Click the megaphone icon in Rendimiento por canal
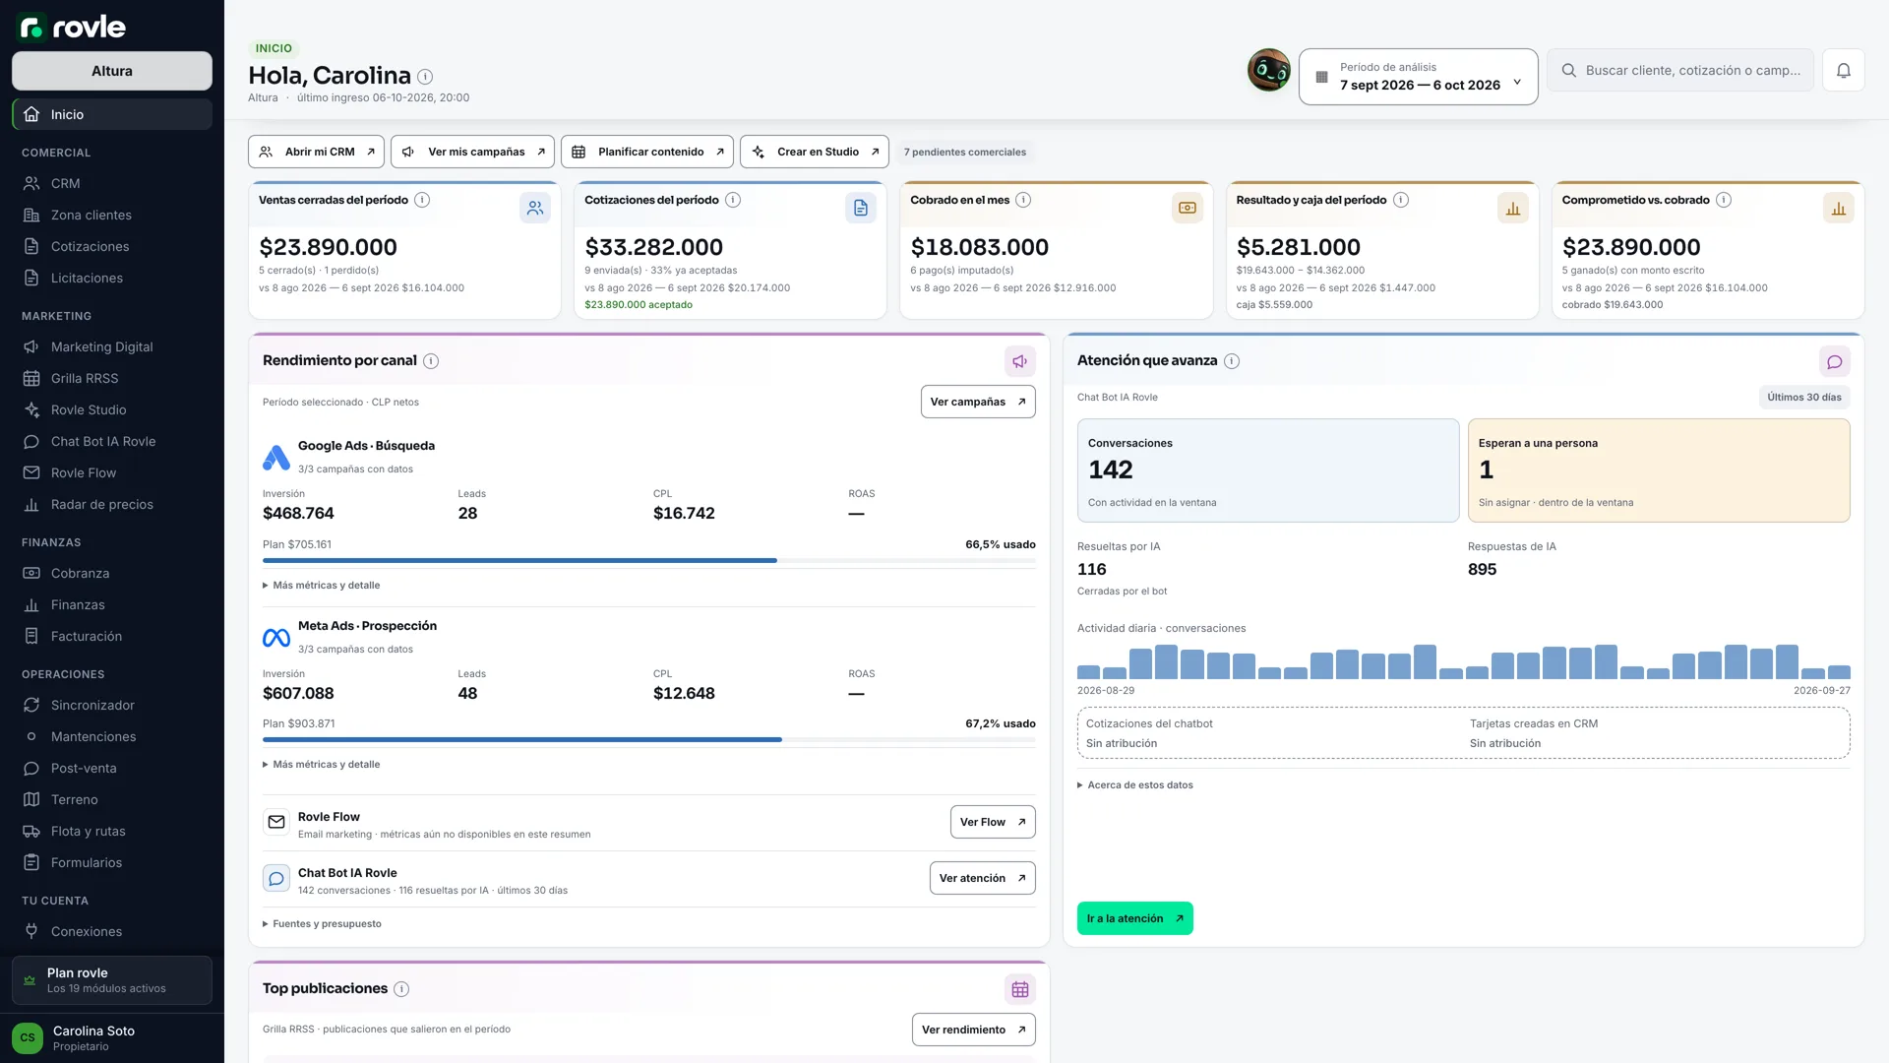The width and height of the screenshot is (1889, 1063). point(1020,361)
